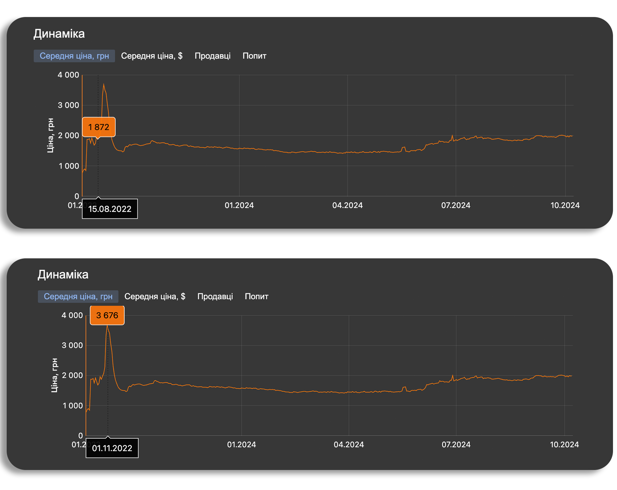Click the 07.2024 axis label in top chart
The height and width of the screenshot is (490, 617).
(x=456, y=205)
